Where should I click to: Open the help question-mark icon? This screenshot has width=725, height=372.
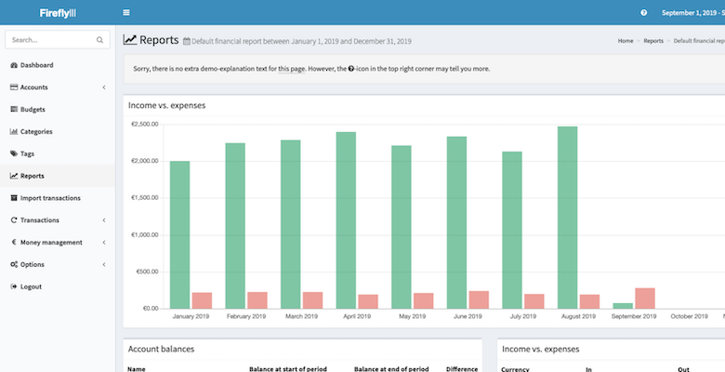click(643, 12)
